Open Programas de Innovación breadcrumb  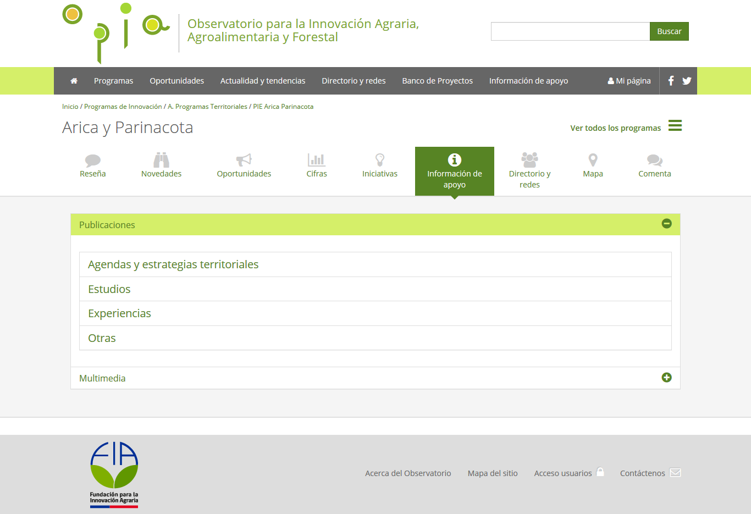(x=123, y=107)
